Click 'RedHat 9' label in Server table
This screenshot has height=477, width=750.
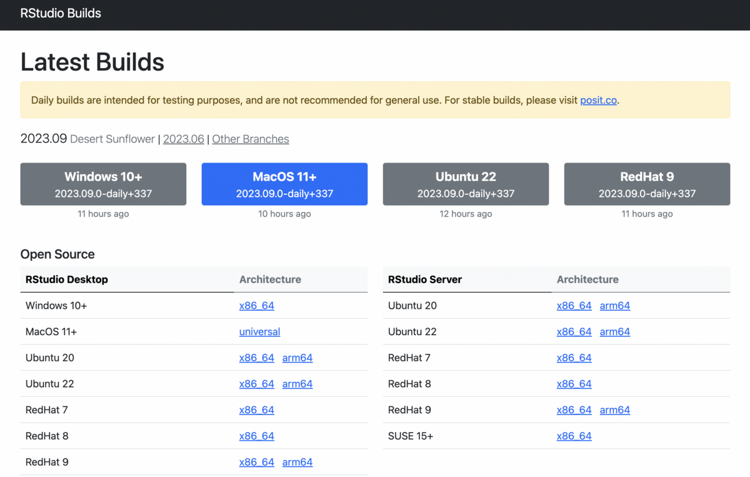point(409,410)
